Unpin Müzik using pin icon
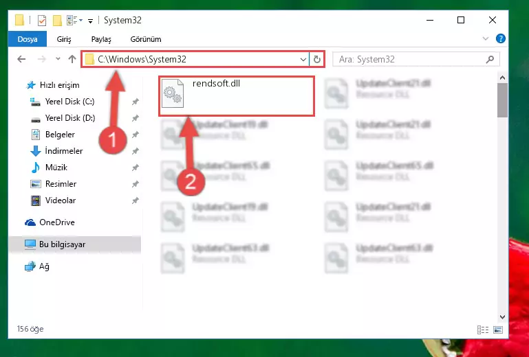The height and width of the screenshot is (357, 529). [136, 168]
